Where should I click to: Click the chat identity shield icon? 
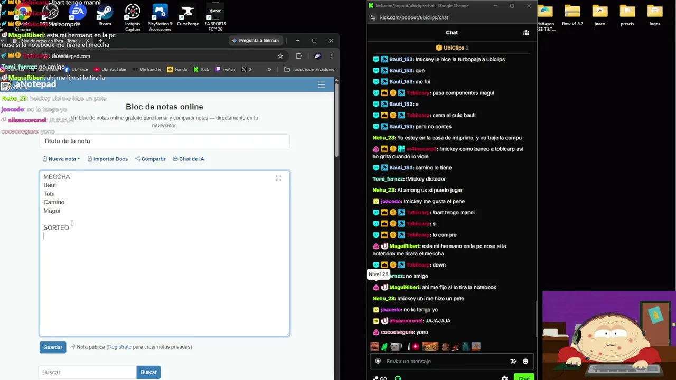click(x=378, y=362)
